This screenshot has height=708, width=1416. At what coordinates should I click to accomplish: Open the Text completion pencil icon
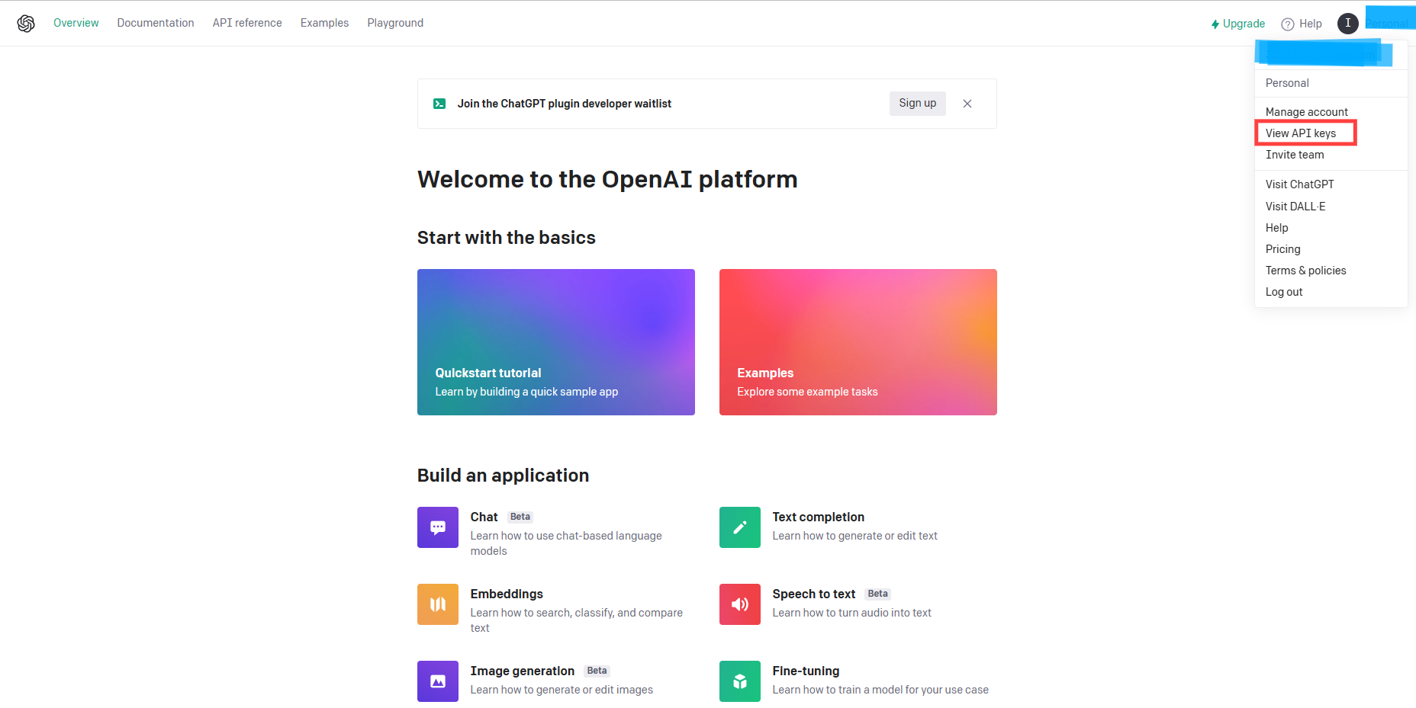[x=740, y=527]
